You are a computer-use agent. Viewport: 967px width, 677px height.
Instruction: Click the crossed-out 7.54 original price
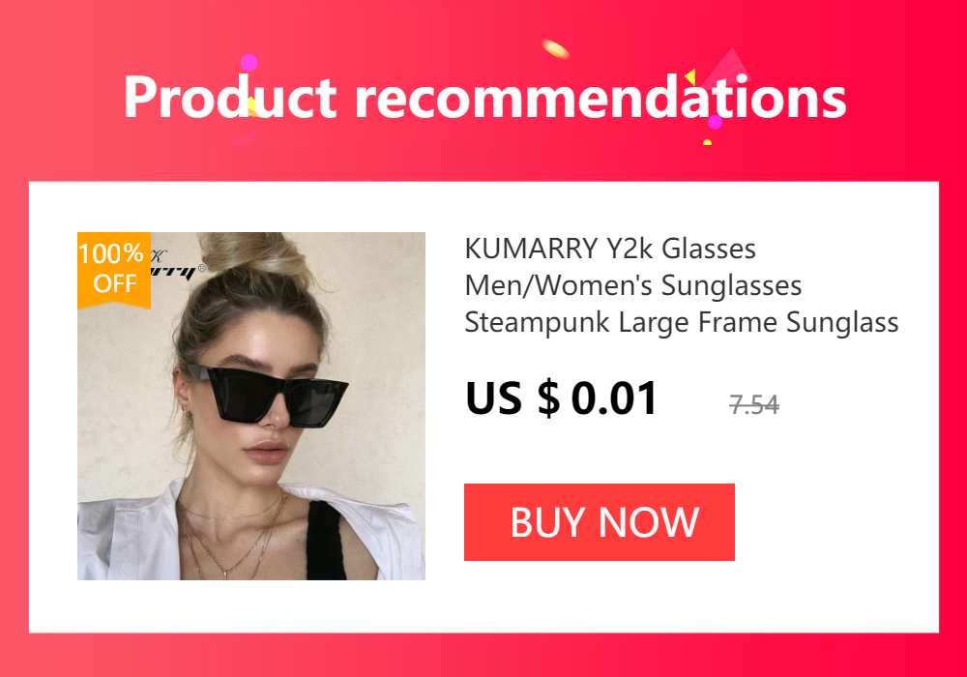753,405
